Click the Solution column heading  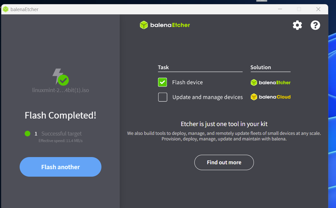pyautogui.click(x=260, y=67)
